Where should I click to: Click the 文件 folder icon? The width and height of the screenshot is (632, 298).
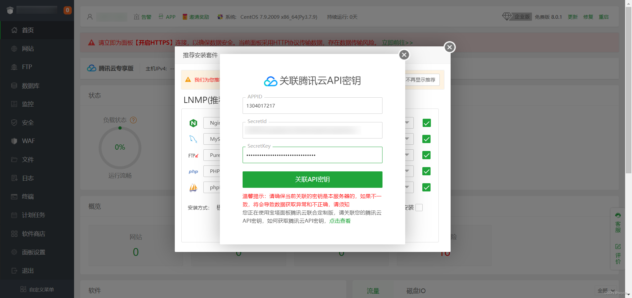coord(14,160)
